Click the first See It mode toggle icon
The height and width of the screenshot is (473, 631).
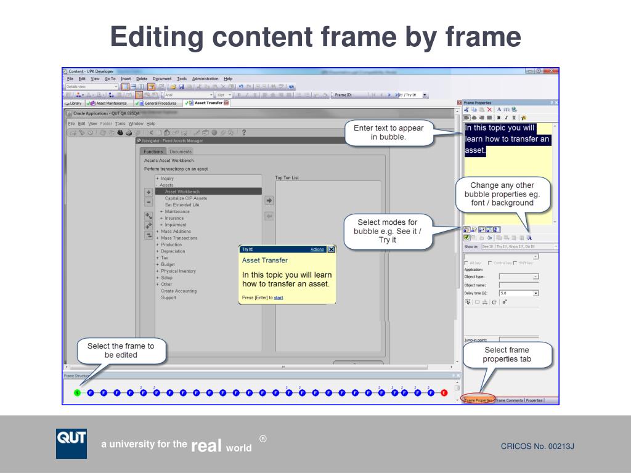(x=466, y=230)
